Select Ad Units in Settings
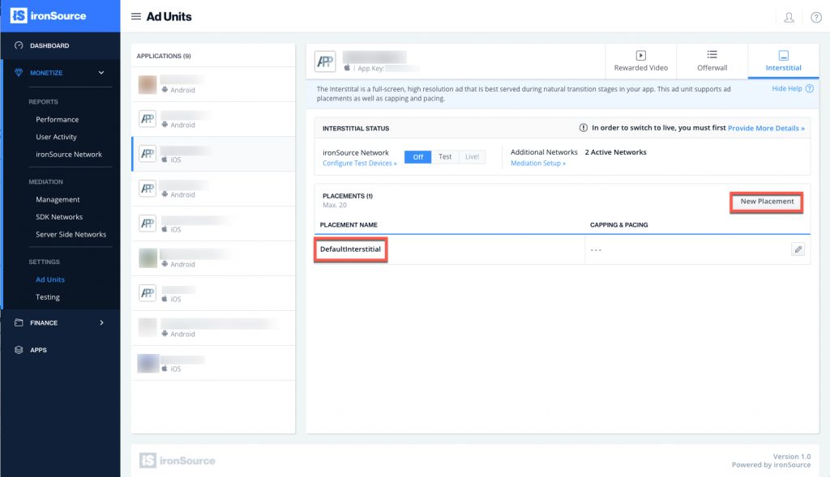Screen dimensions: 830x477 point(50,279)
